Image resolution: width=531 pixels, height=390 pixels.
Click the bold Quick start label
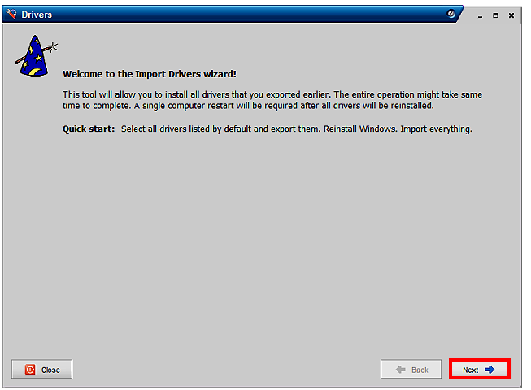coord(89,129)
